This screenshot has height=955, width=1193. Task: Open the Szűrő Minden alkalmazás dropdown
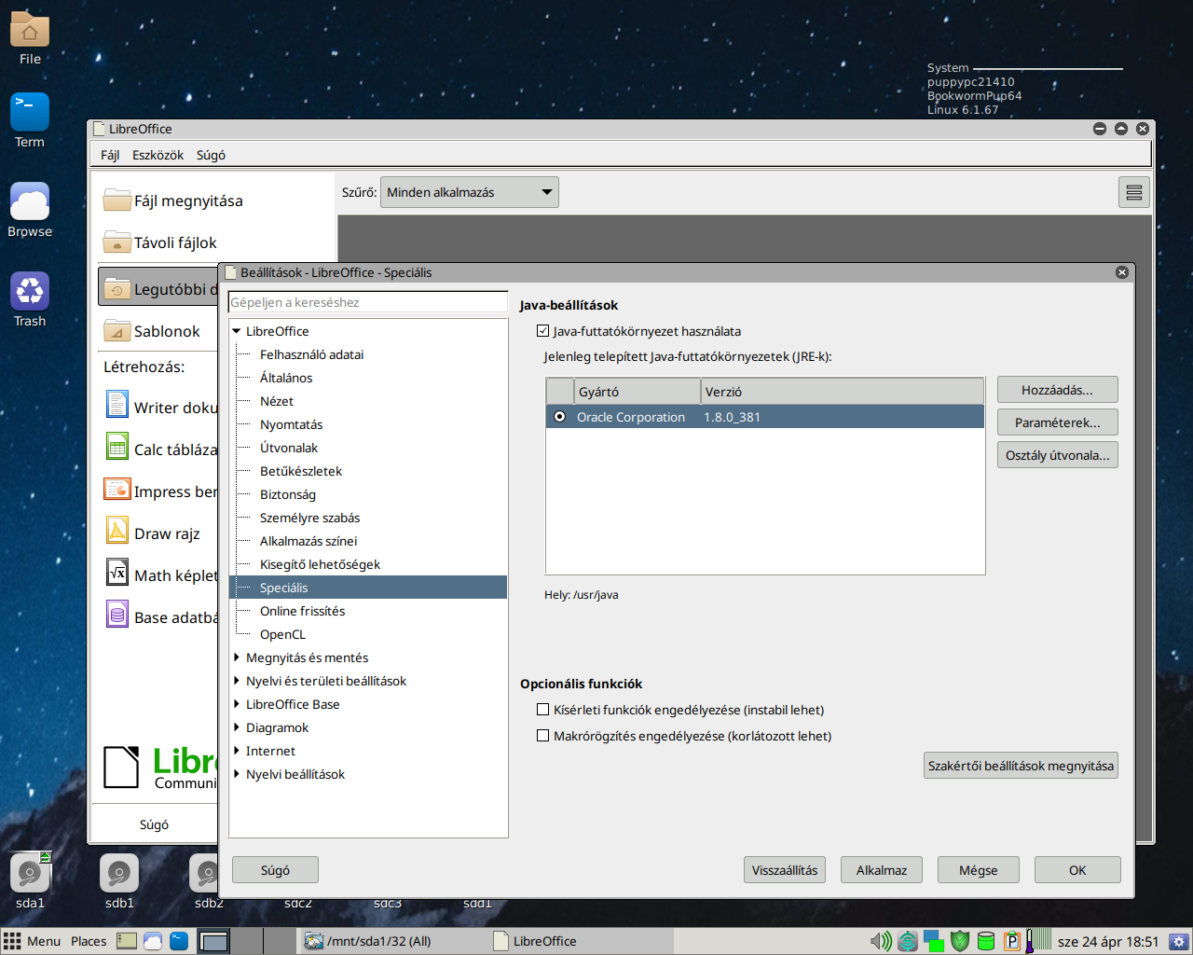click(469, 192)
